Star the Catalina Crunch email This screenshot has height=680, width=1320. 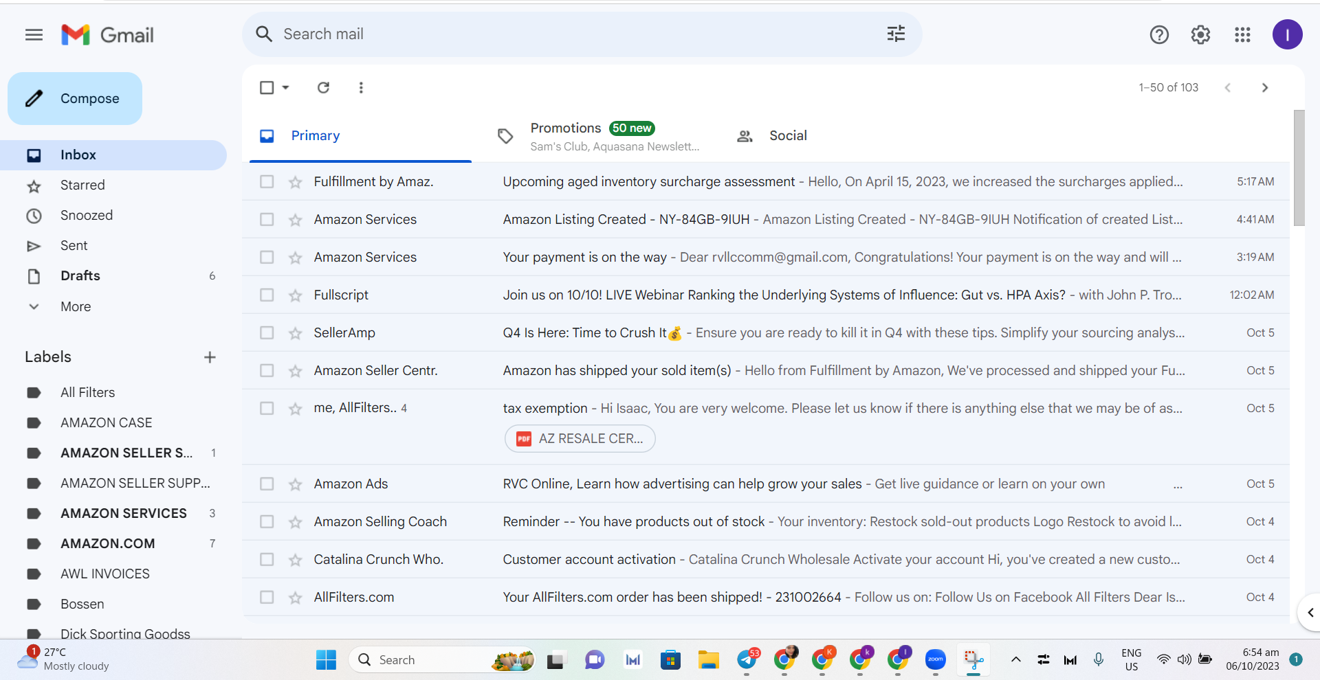pos(296,560)
